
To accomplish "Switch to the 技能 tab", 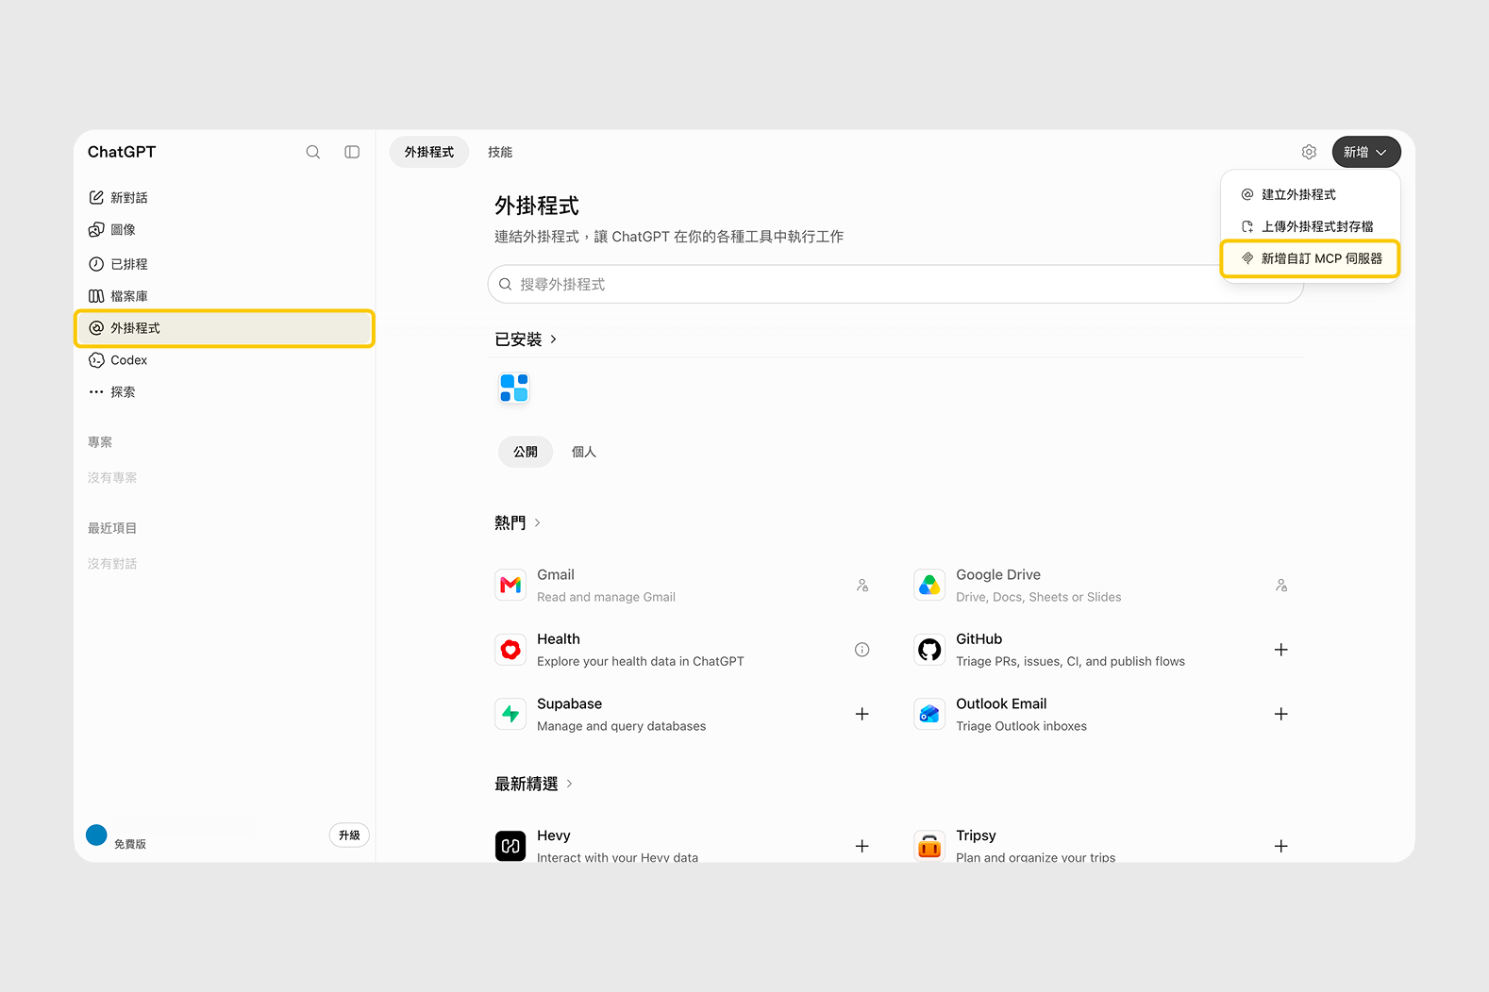I will (x=500, y=152).
